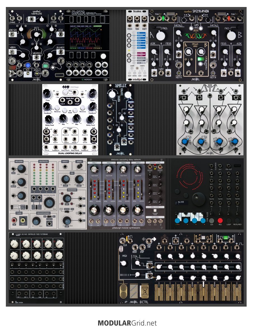Screen dimensions: 255x329
Task: Click the leftmost blue knob on silver Make Noise module
Action: (x=185, y=141)
